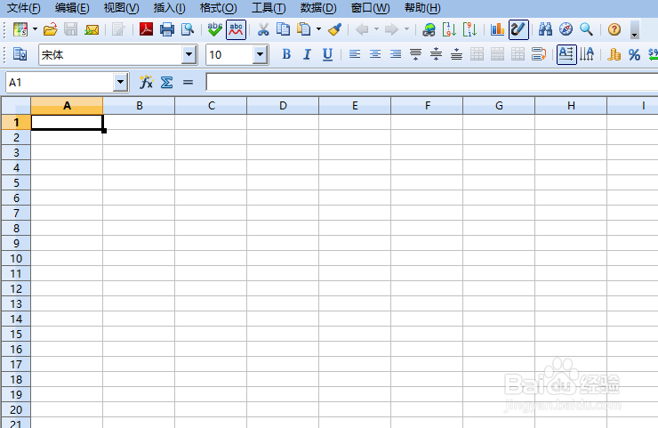Viewport: 658px width, 428px height.
Task: Open Find & Replace binoculars icon
Action: tap(545, 29)
